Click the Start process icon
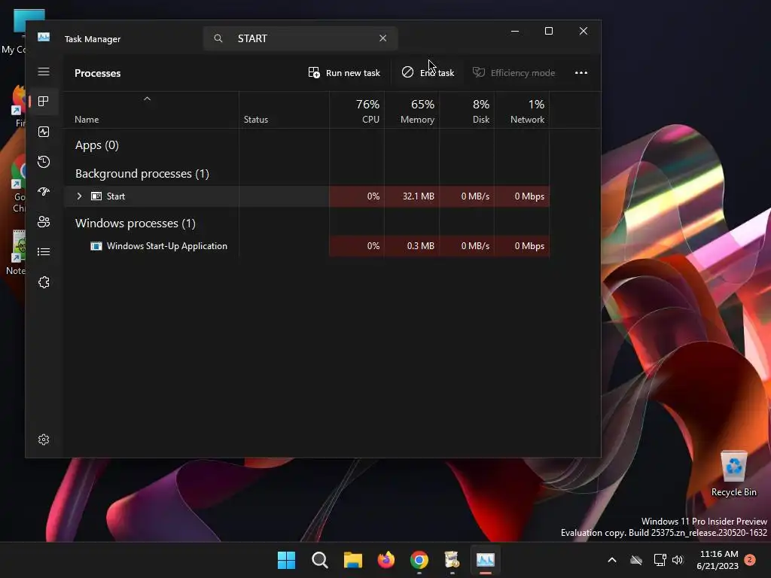The width and height of the screenshot is (771, 578). coord(96,196)
